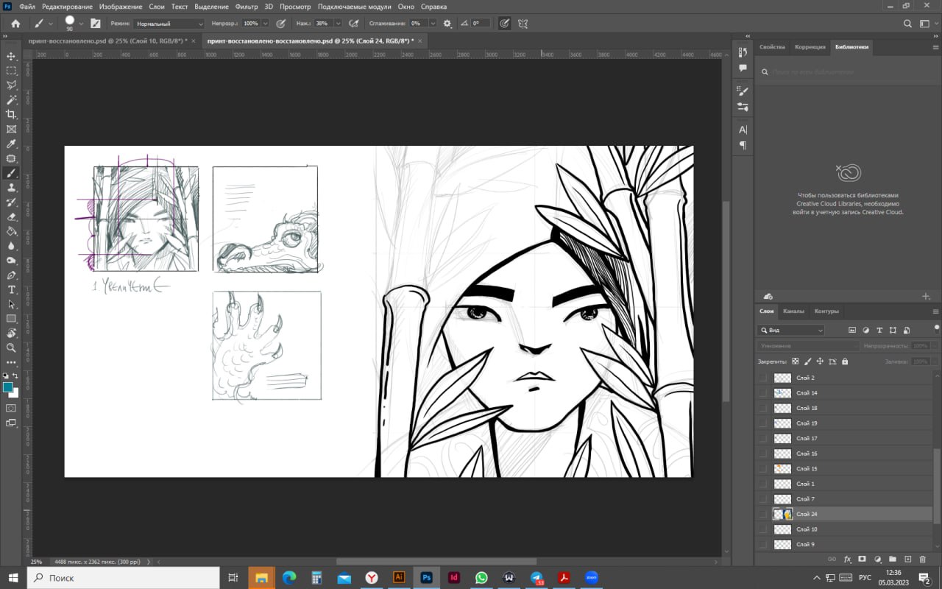This screenshot has width=942, height=589.
Task: Open the layer filter Вид dropdown
Action: point(792,331)
